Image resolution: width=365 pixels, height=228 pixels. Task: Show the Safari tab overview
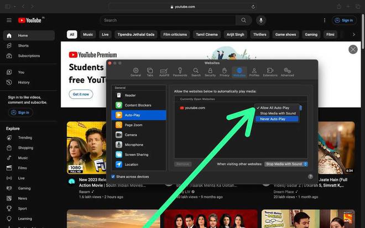coord(358,7)
